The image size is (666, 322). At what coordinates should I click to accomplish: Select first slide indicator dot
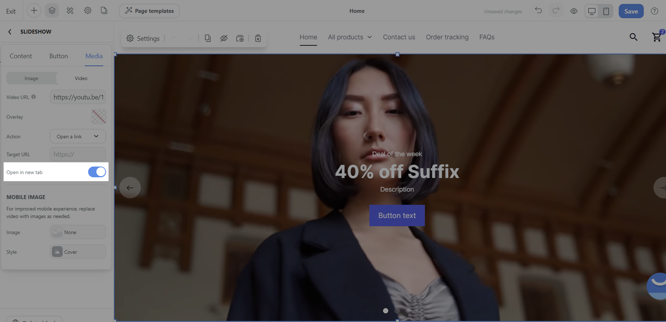[385, 311]
